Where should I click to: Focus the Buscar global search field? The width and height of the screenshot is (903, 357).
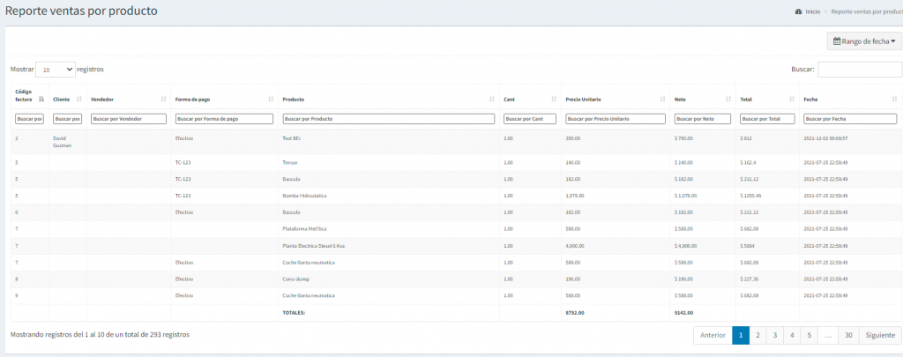859,69
